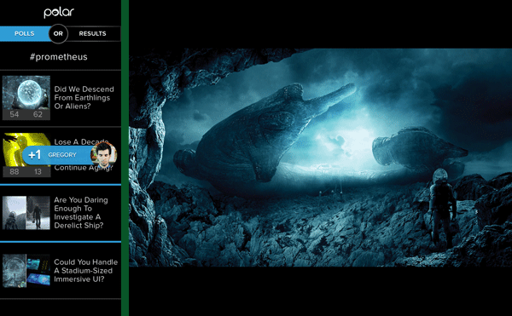Choose left astronaut image in derelict ship poll
Viewport: 512px width, 316px height.
tap(15, 213)
